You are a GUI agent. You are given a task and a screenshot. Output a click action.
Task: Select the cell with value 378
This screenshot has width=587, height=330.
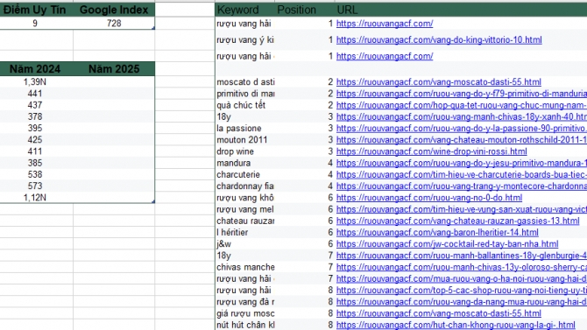[35, 116]
